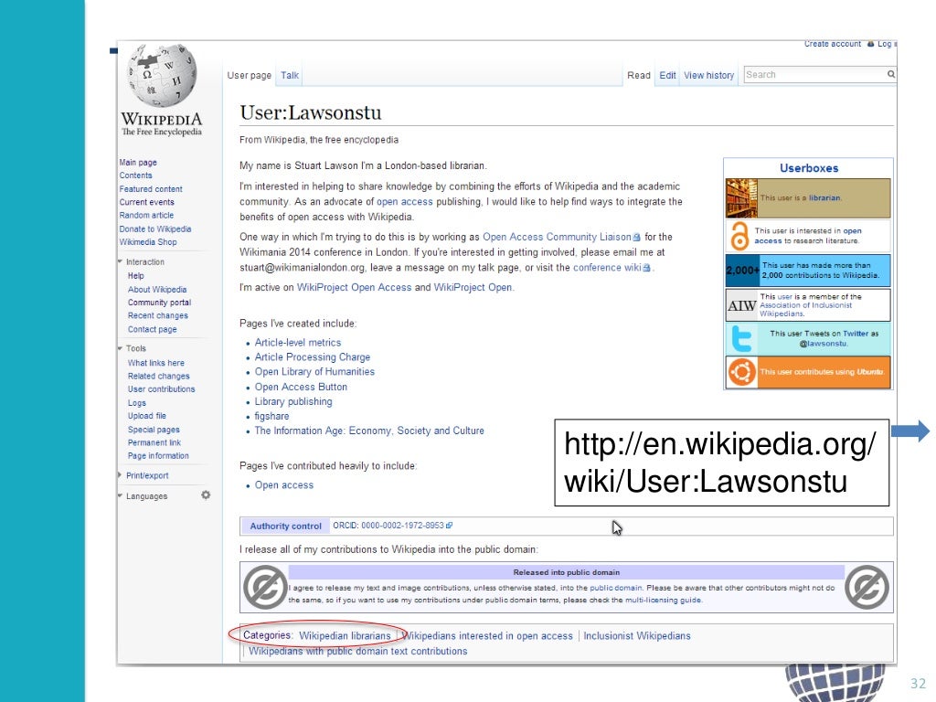Screen dimensions: 936x702
Task: Open the Help sidebar link
Action: (135, 276)
